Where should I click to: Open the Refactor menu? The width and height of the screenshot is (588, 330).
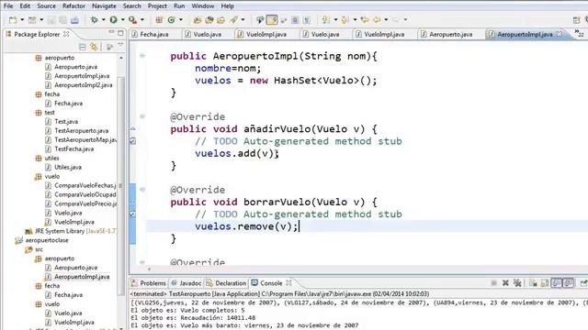(x=73, y=6)
